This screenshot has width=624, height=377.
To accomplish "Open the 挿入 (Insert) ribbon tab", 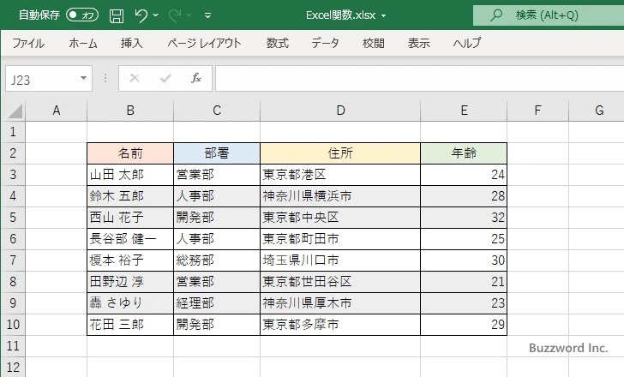I will click(x=131, y=43).
